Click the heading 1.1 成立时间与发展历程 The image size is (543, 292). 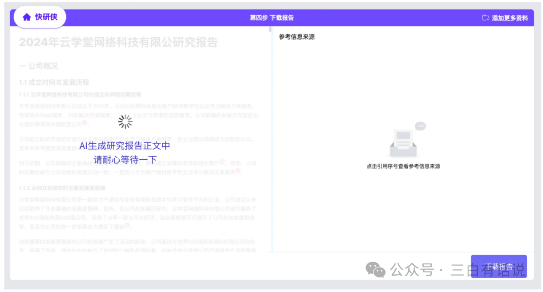click(54, 82)
